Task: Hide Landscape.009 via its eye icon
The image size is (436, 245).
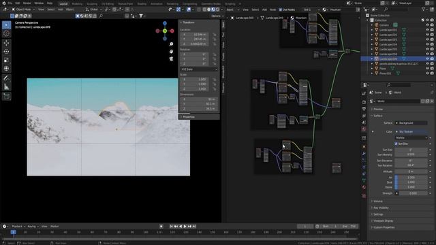Action: pyautogui.click(x=427, y=59)
